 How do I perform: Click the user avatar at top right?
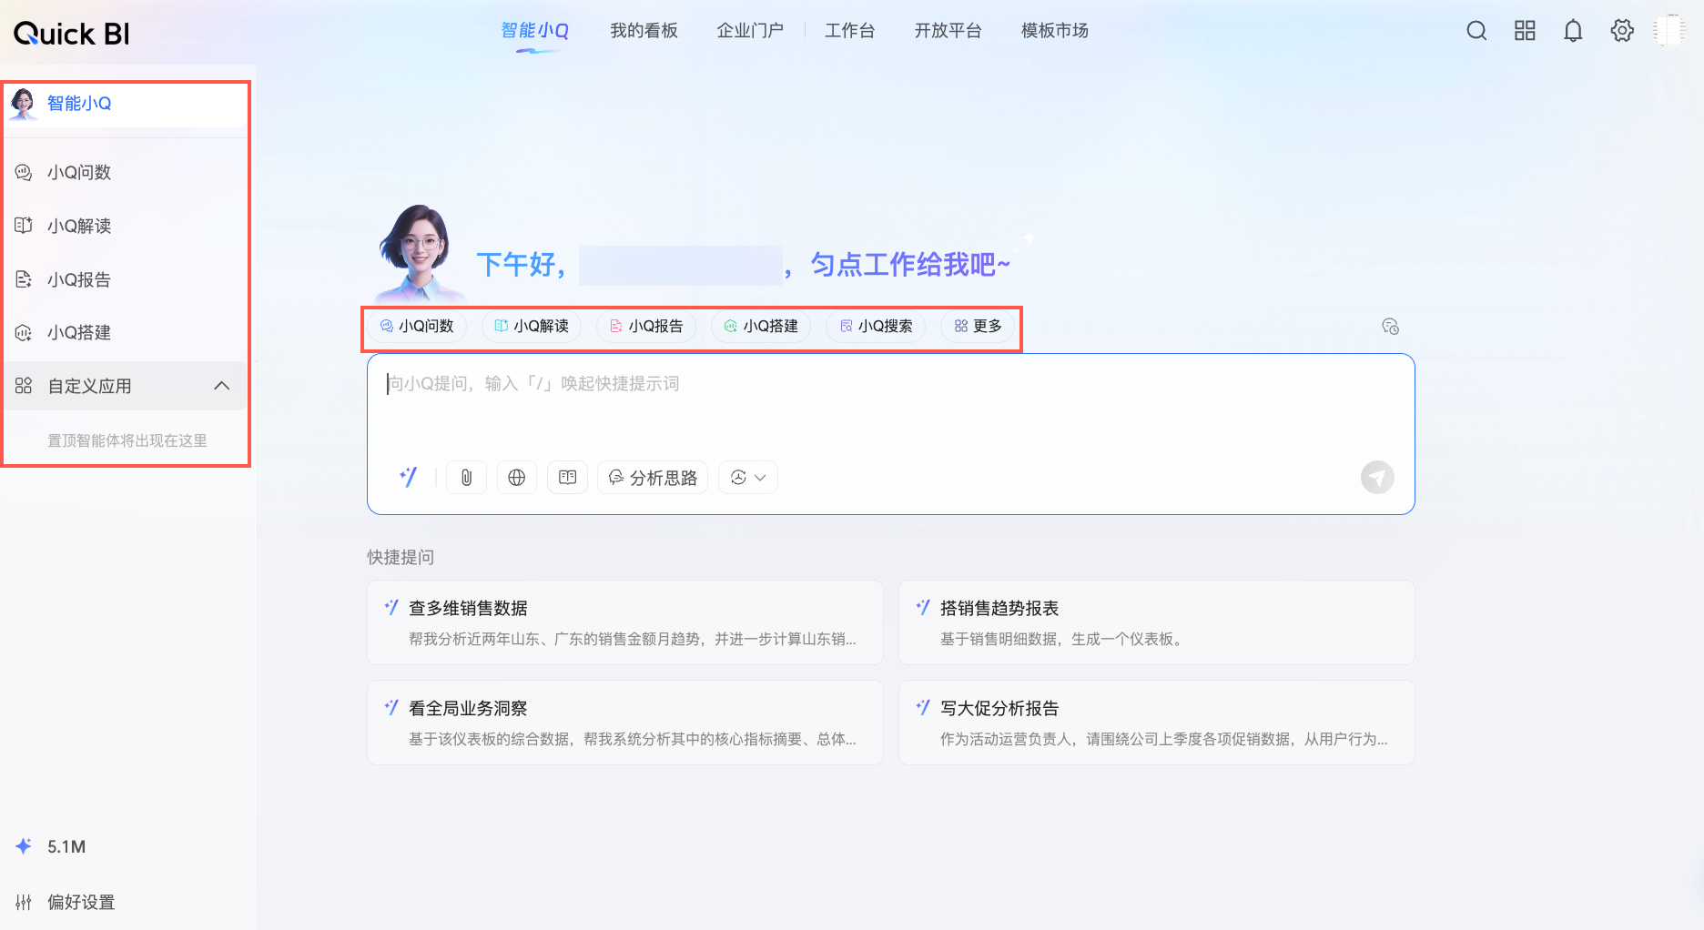coord(1670,31)
